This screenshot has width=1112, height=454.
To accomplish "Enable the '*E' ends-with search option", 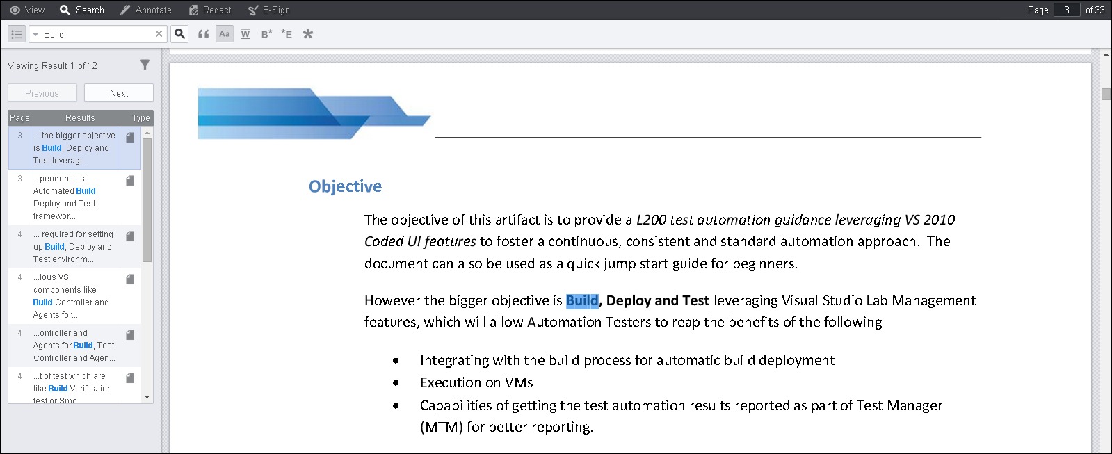I will pos(287,34).
